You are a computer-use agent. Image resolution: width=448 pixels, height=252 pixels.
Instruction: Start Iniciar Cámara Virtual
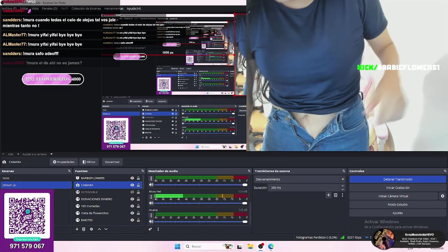coord(393,196)
